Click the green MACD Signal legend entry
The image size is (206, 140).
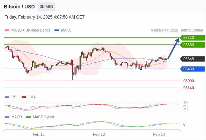coord(40,117)
